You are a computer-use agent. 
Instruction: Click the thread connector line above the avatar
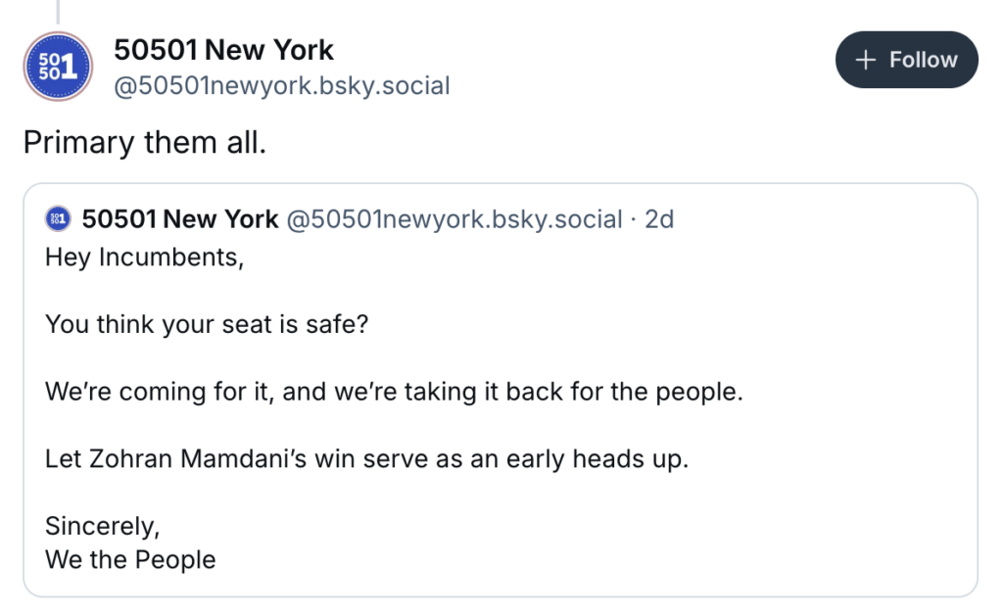pos(58,10)
